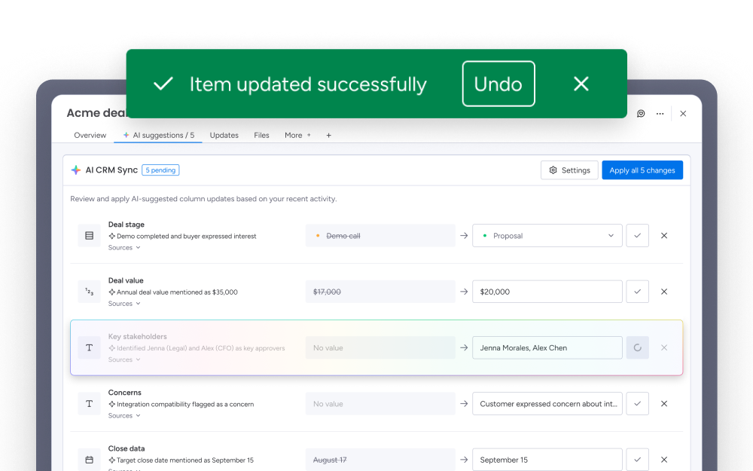Reject the Key stakeholders suggestion
Image resolution: width=753 pixels, height=471 pixels.
click(663, 348)
